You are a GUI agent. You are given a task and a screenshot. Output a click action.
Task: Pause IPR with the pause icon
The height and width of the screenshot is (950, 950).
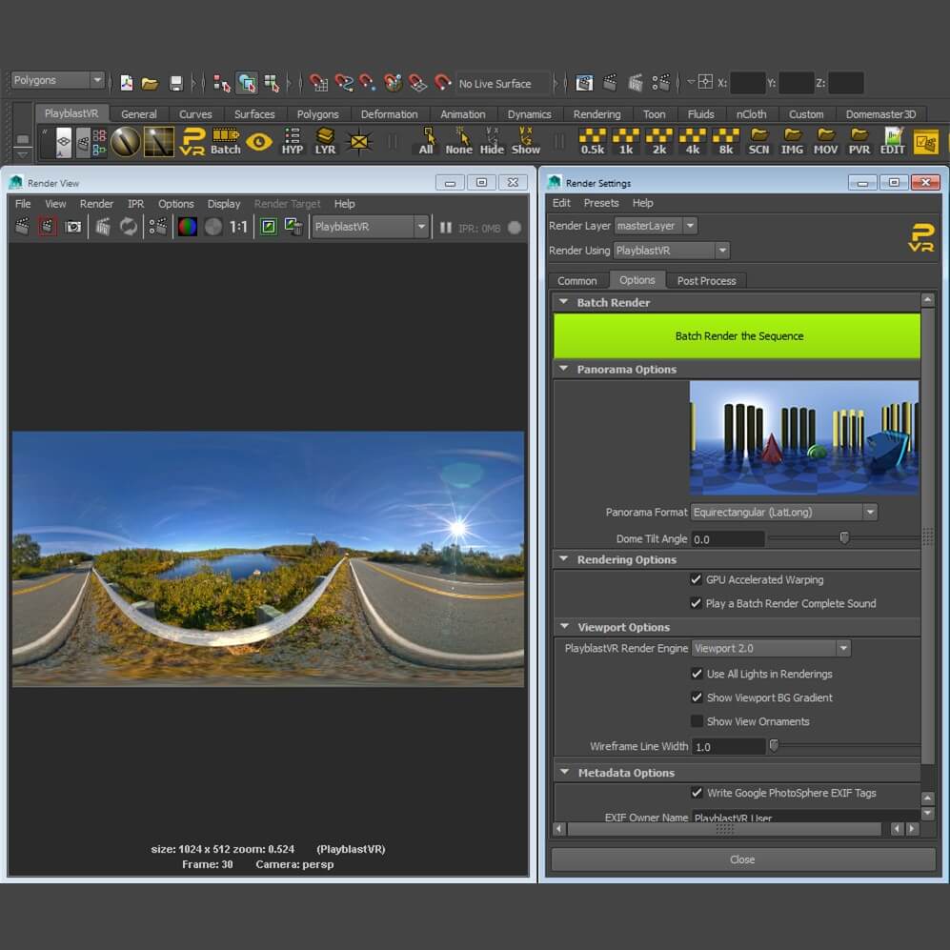click(x=445, y=228)
